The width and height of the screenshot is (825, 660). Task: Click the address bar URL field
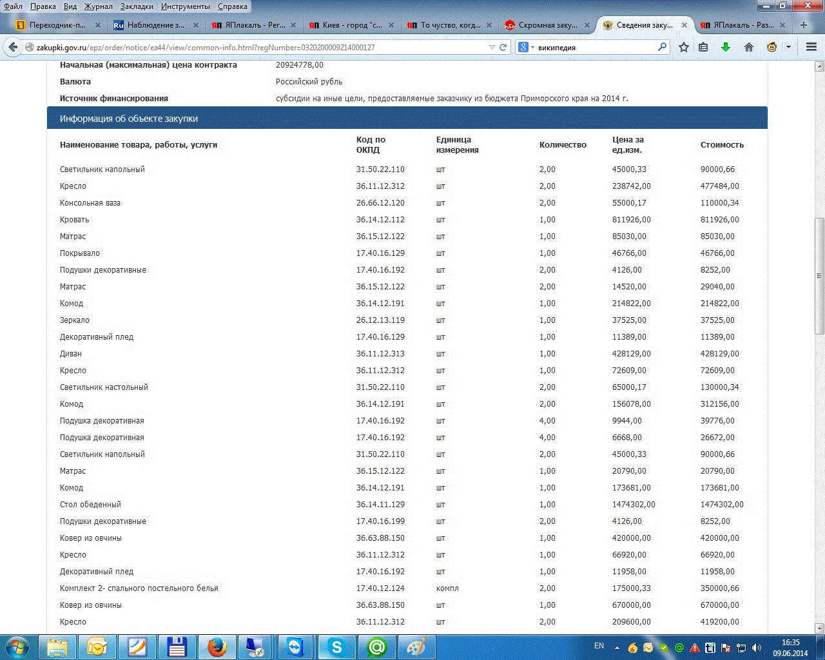(258, 47)
